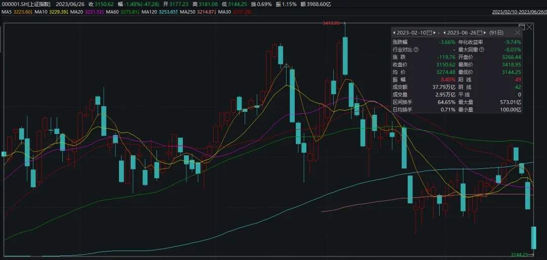Step the start date back one day

395,32
